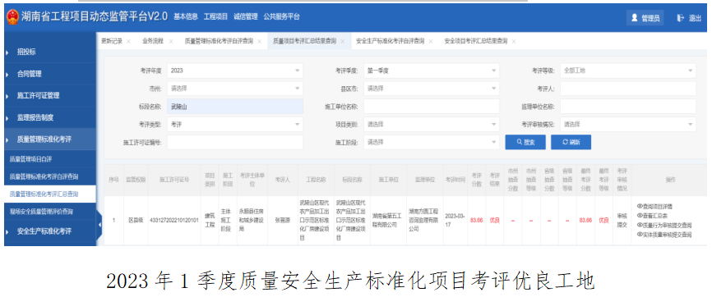
Task: Click the 退出 logout link
Action: click(695, 19)
